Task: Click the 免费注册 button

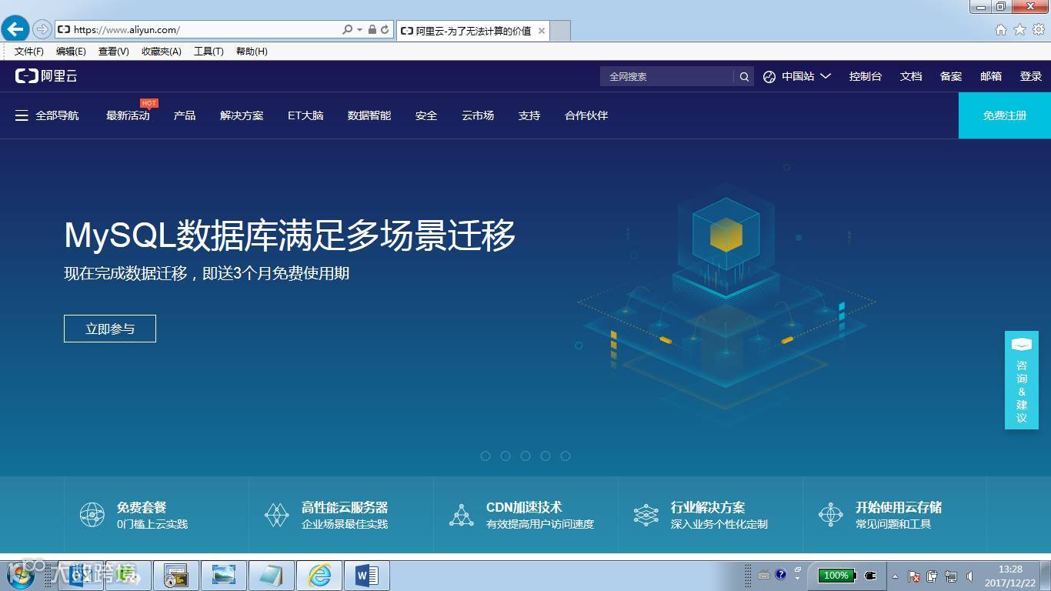Action: 1005,115
